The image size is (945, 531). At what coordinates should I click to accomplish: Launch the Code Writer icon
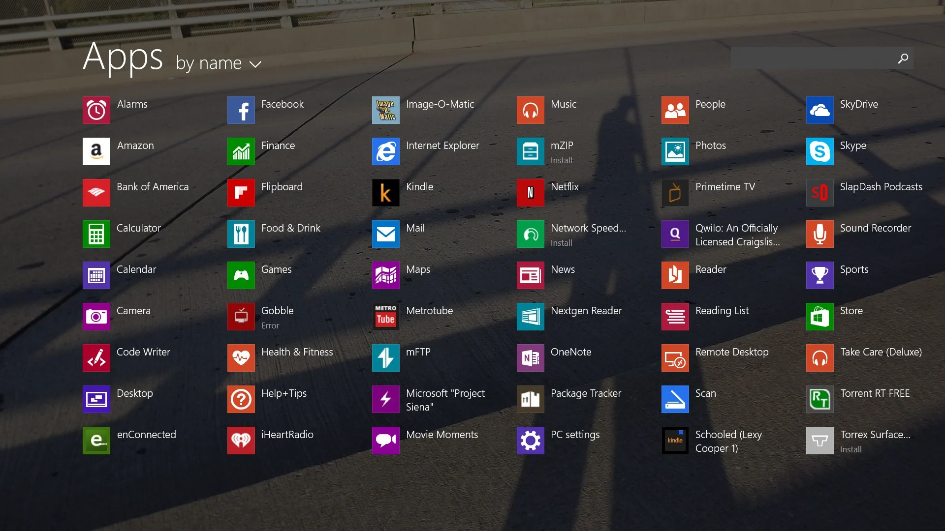point(96,358)
